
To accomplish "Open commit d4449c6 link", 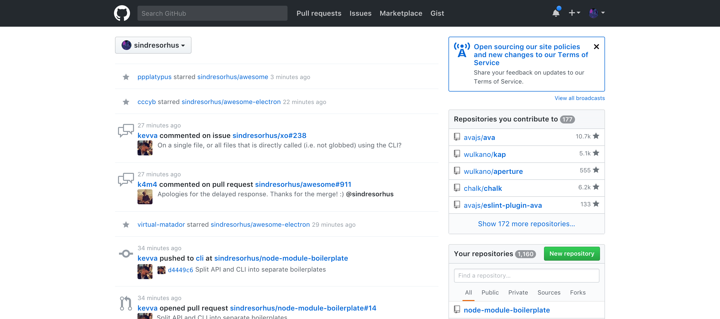I will point(180,270).
